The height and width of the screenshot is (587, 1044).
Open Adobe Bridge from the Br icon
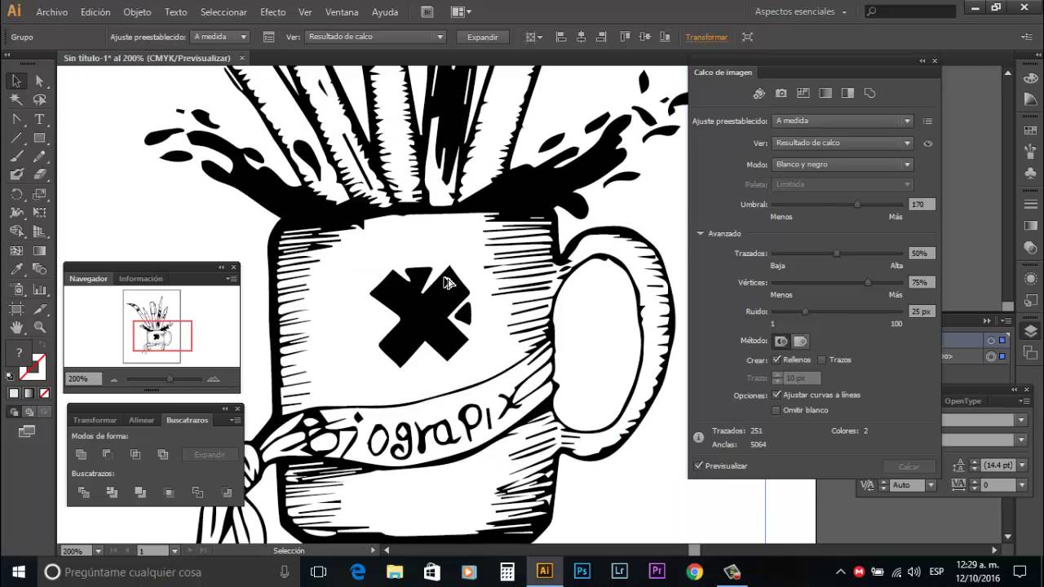[428, 12]
